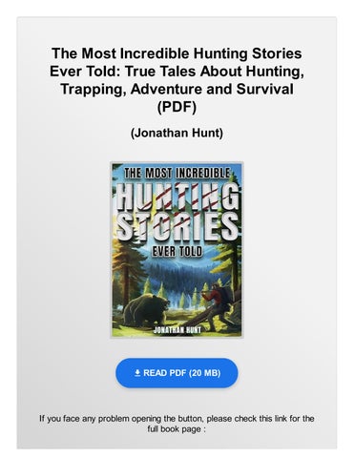Click the large "HUNTING" word on the cover
This screenshot has width=354, height=458.
[177, 197]
